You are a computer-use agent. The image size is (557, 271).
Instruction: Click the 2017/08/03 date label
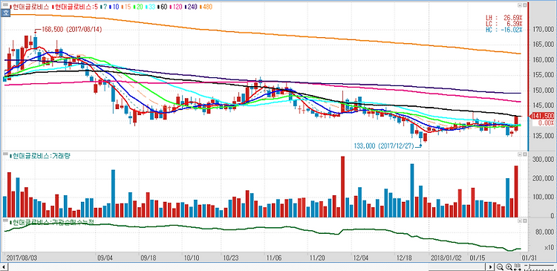[21, 257]
